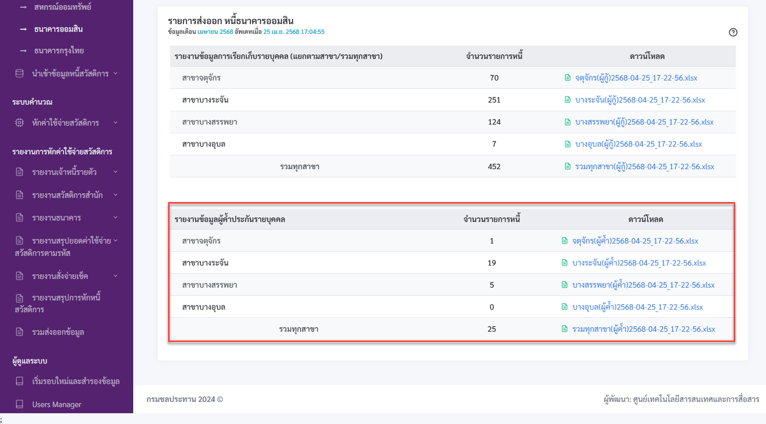Click the file icon for บางระจัน(ผู้กู้) xlsx
Screen dimensions: 766x424
click(568, 100)
